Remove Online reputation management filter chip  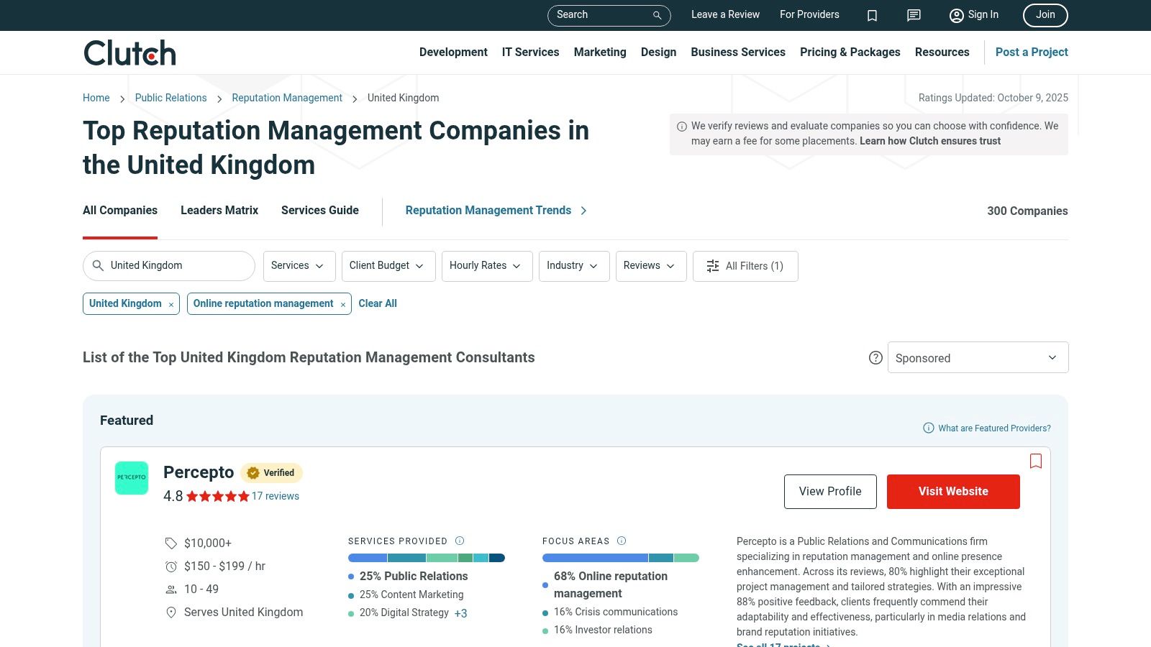point(343,305)
